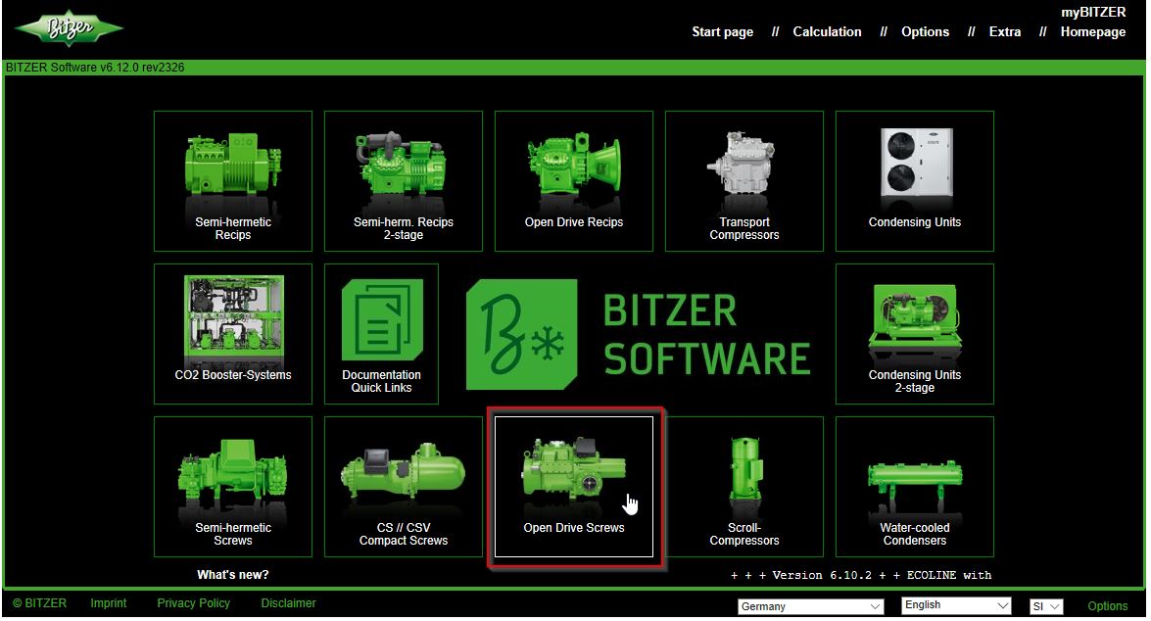Open the Semi-hermetic Screws module
This screenshot has width=1151, height=621.
pyautogui.click(x=232, y=487)
